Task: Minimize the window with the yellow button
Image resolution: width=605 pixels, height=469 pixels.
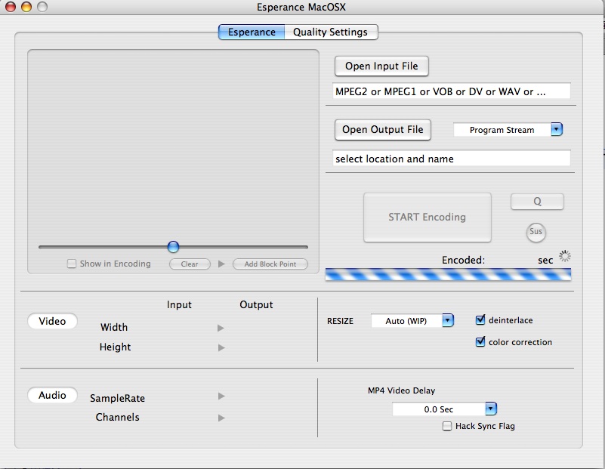Action: (x=26, y=7)
